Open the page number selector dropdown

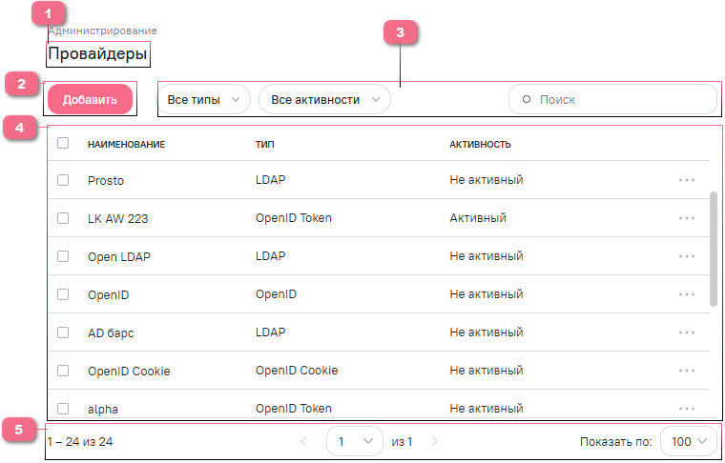click(x=353, y=442)
